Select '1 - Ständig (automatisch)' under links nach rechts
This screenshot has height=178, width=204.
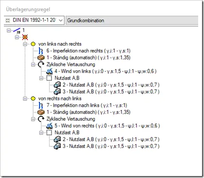(x=88, y=58)
